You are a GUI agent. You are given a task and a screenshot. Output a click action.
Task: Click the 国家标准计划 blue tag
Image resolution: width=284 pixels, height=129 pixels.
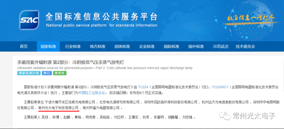point(29,73)
